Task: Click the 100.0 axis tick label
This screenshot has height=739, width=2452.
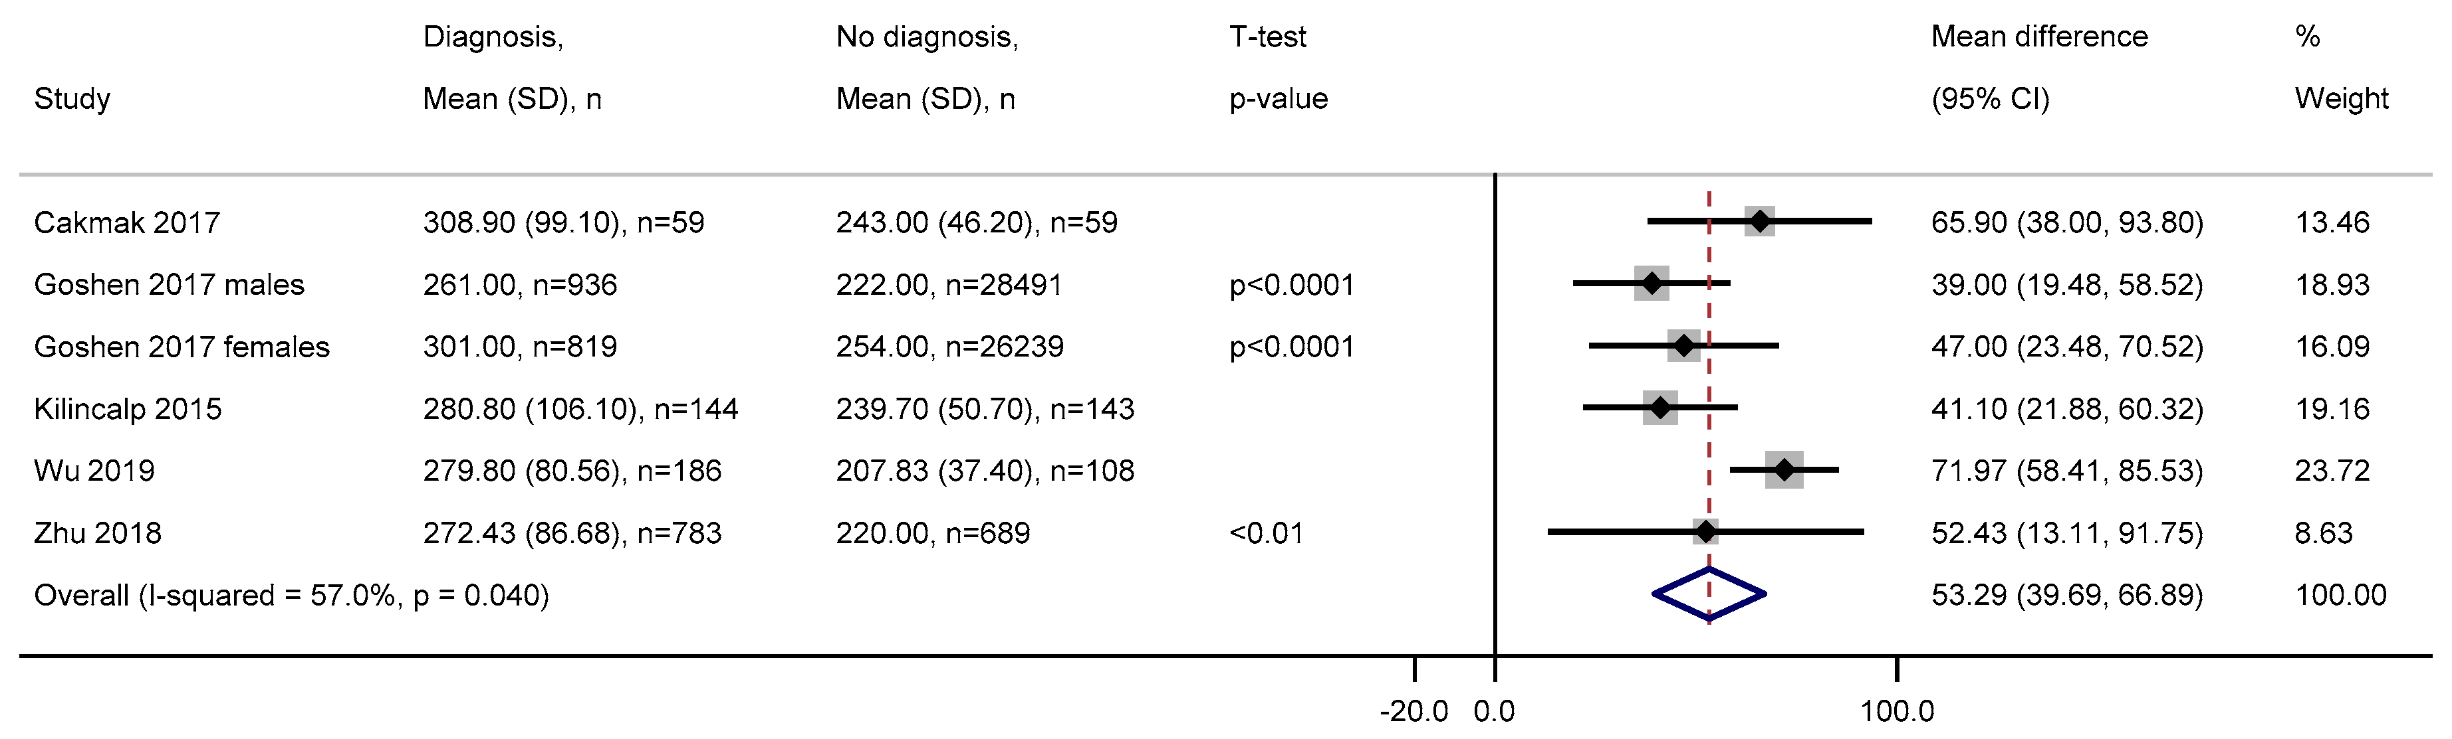Action: [1897, 711]
